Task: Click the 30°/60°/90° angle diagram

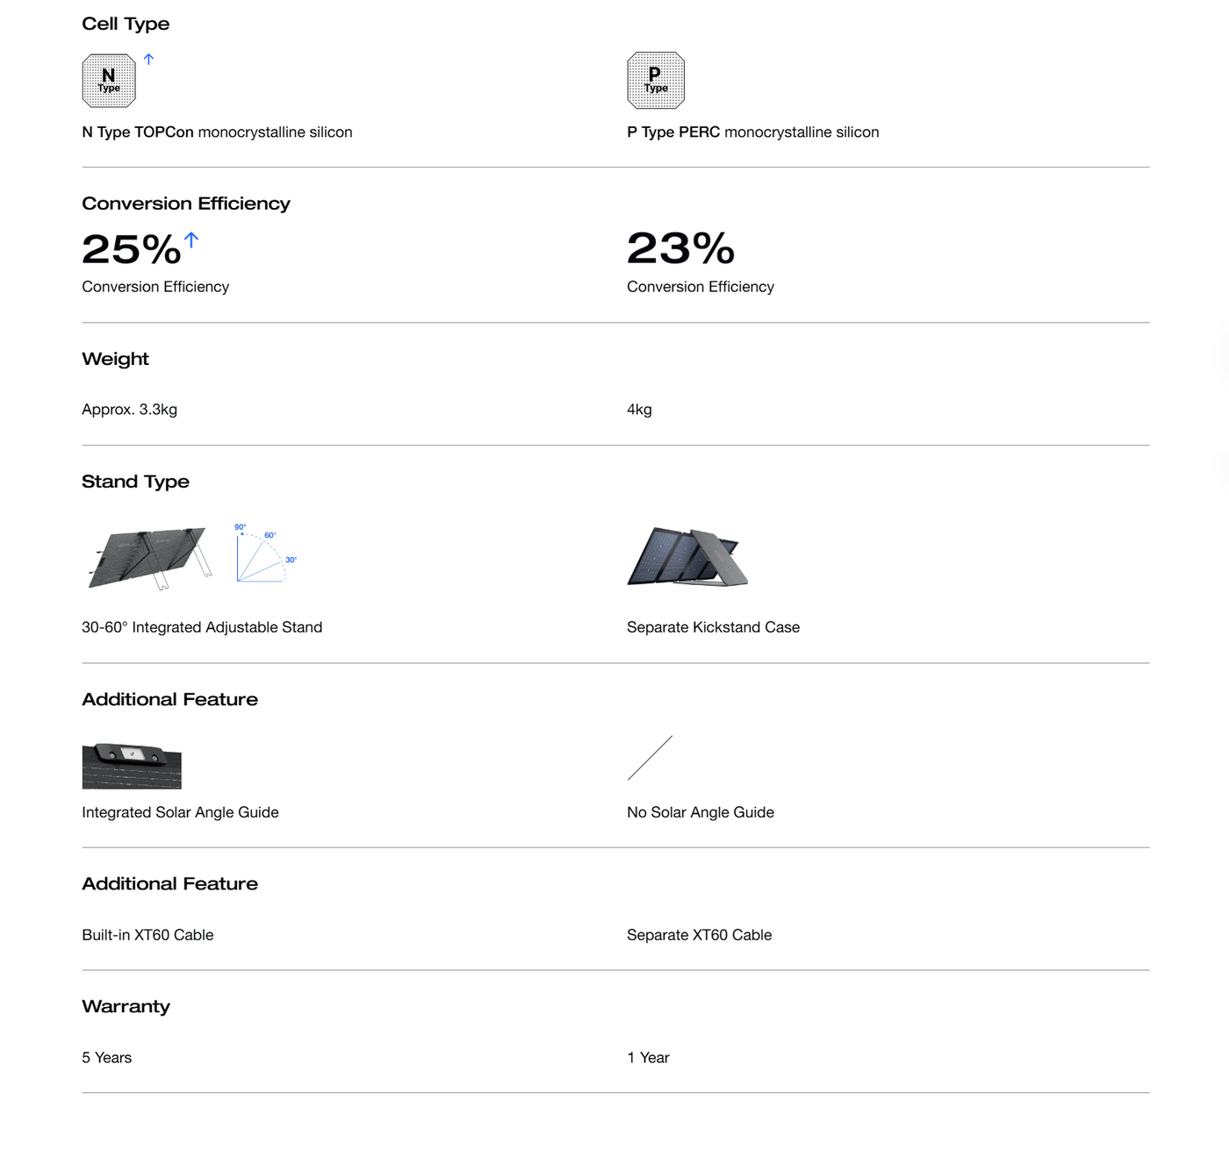Action: 264,555
